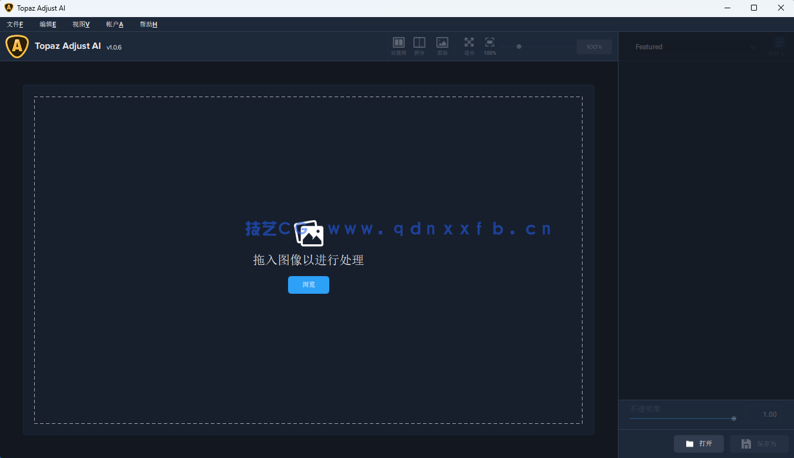Switch to dual view (双视图) mode
Screen dimensions: 794x458
point(399,43)
